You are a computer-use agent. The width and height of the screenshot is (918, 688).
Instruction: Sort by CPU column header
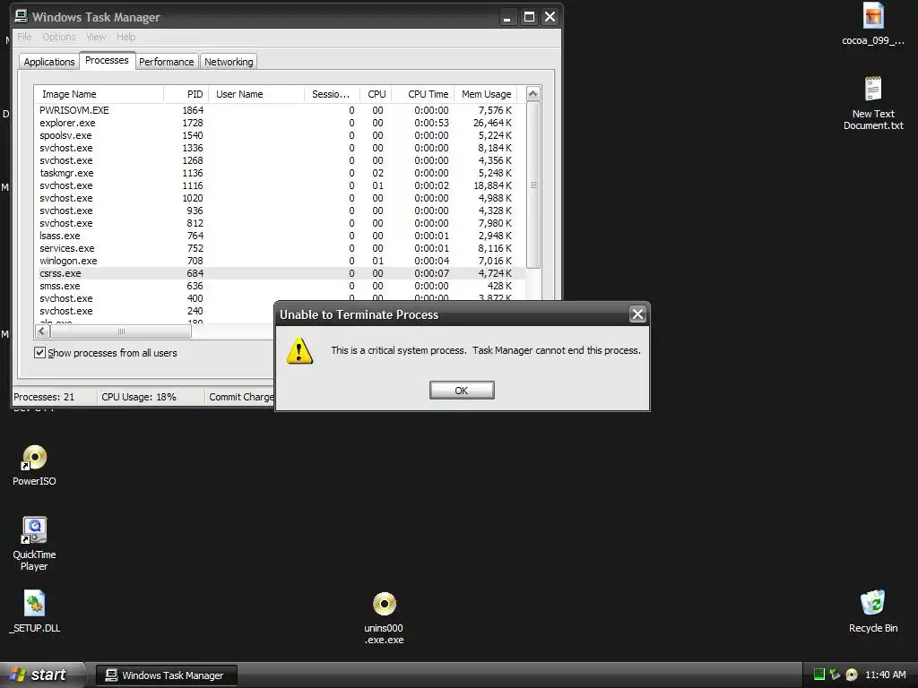point(376,94)
